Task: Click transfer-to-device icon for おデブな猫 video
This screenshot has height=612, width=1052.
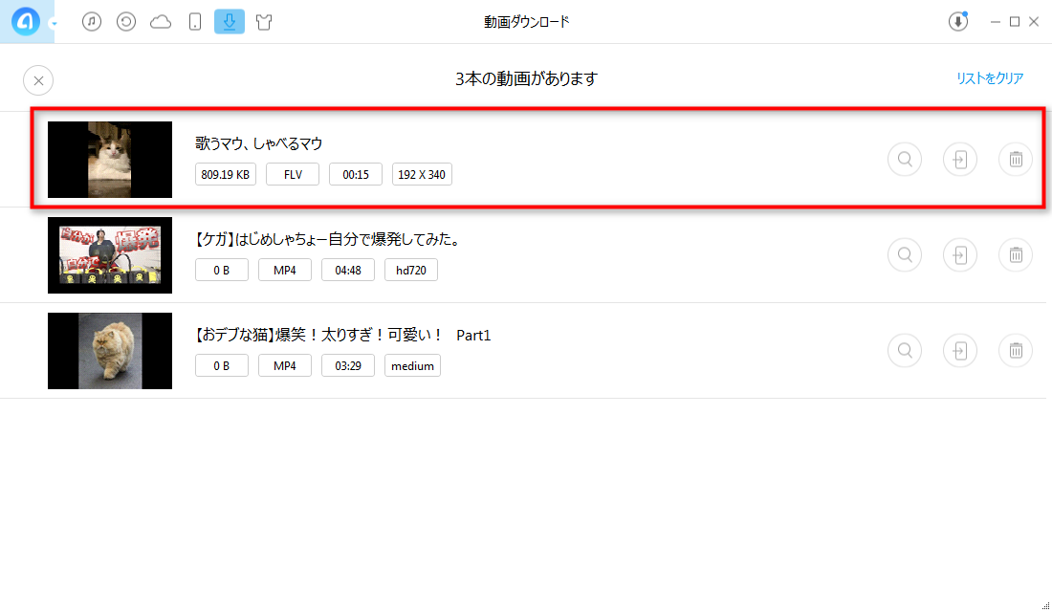Action: [x=960, y=350]
